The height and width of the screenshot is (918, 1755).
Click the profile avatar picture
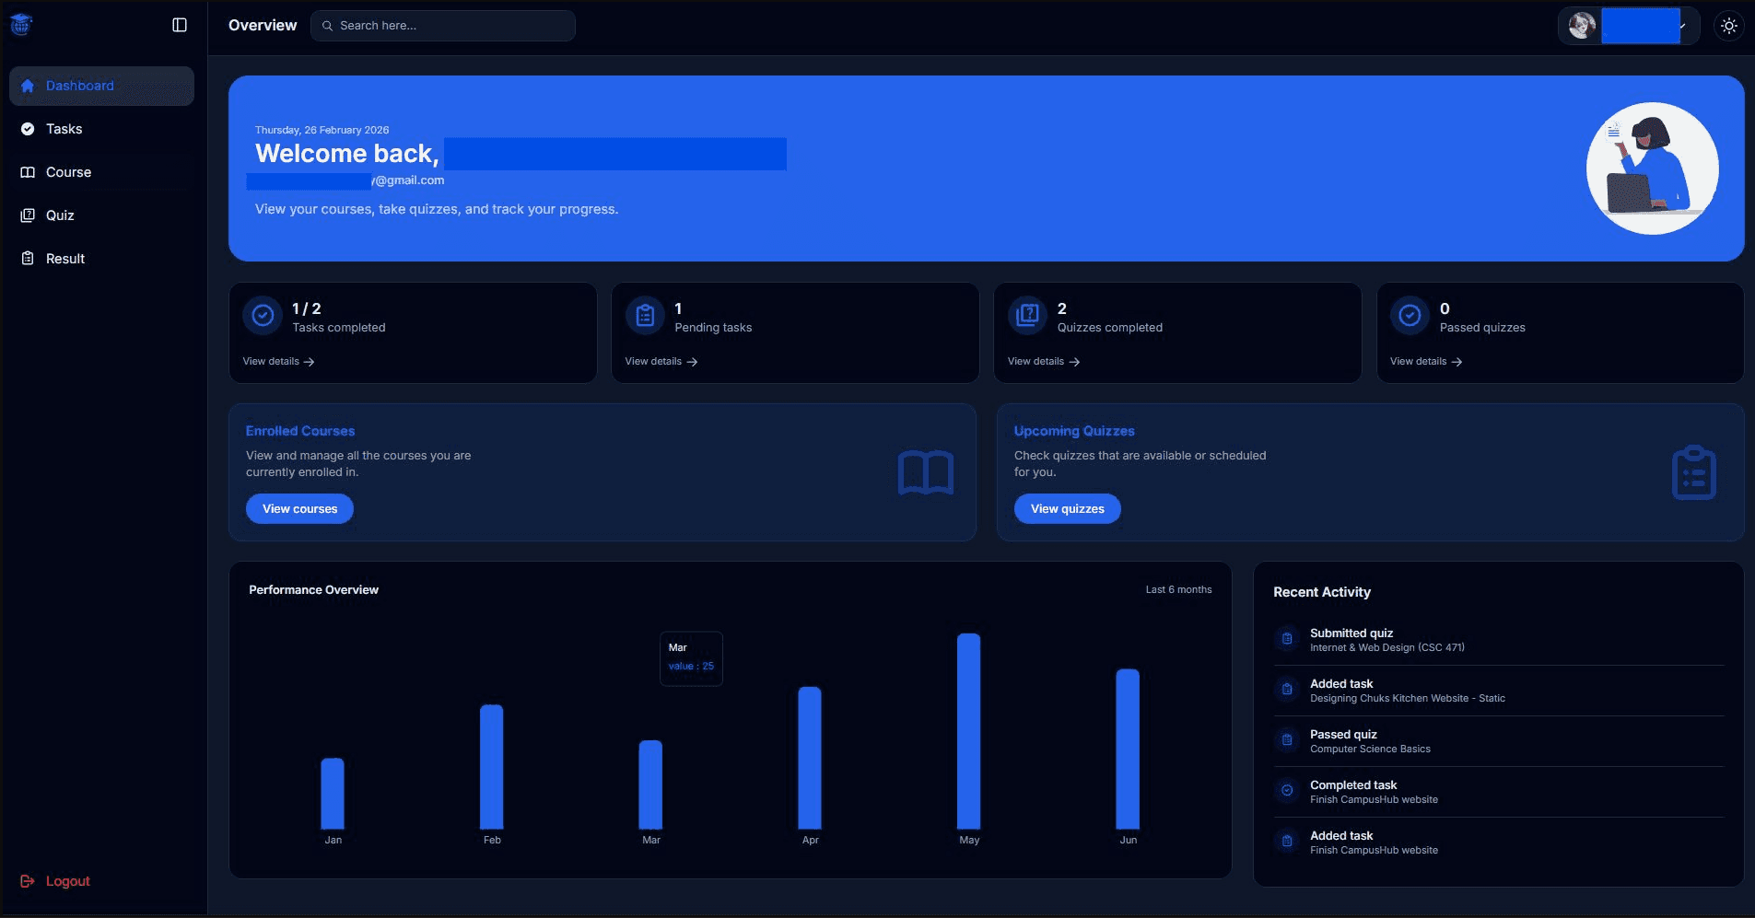(1582, 26)
